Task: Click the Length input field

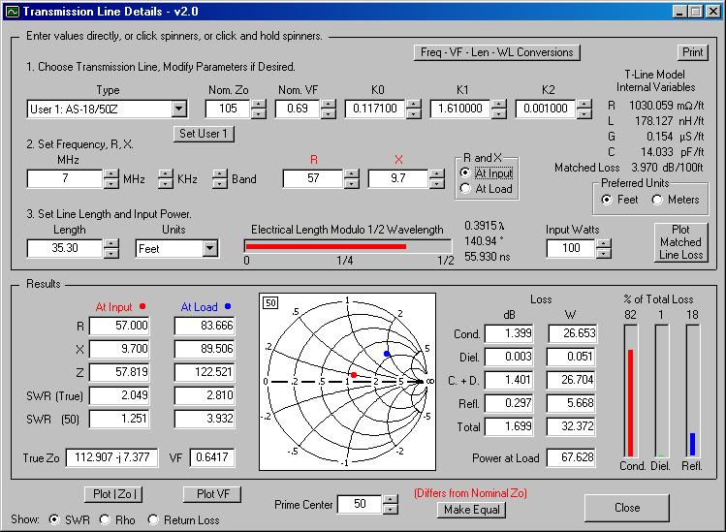Action: [x=66, y=249]
